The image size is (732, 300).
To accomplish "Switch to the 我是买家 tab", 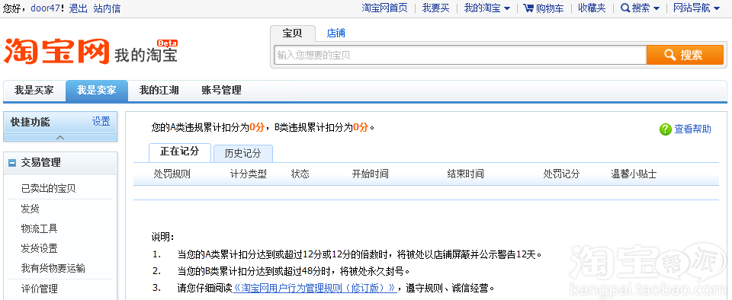I will click(x=34, y=91).
